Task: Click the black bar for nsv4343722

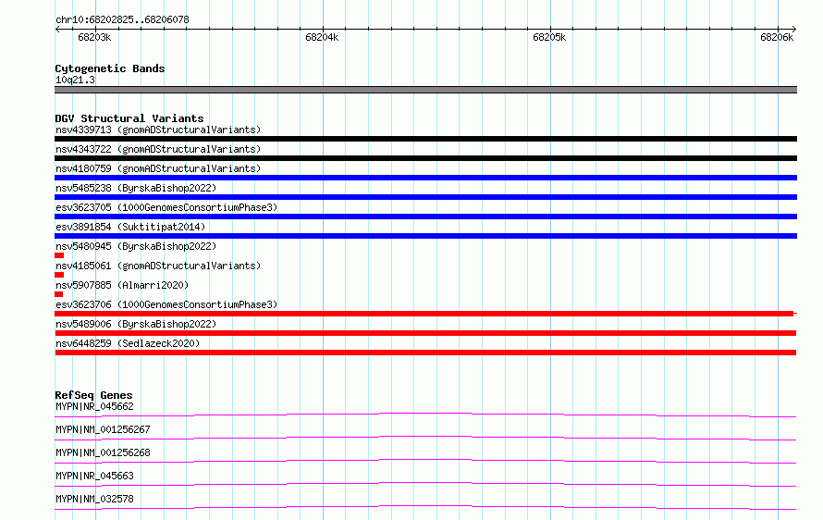Action: click(x=425, y=158)
